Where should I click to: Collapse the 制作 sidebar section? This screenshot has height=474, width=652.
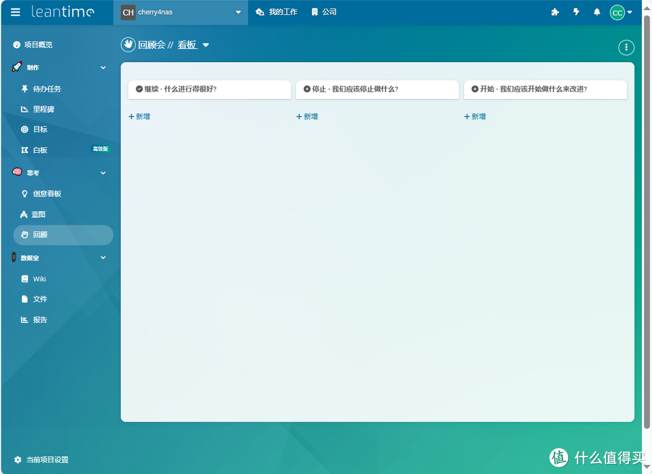click(x=103, y=67)
